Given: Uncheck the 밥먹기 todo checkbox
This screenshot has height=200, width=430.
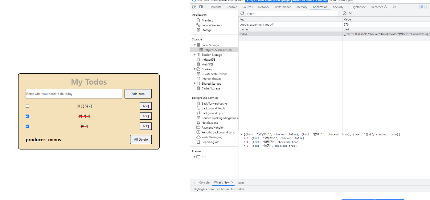Looking at the screenshot, I should (27, 116).
